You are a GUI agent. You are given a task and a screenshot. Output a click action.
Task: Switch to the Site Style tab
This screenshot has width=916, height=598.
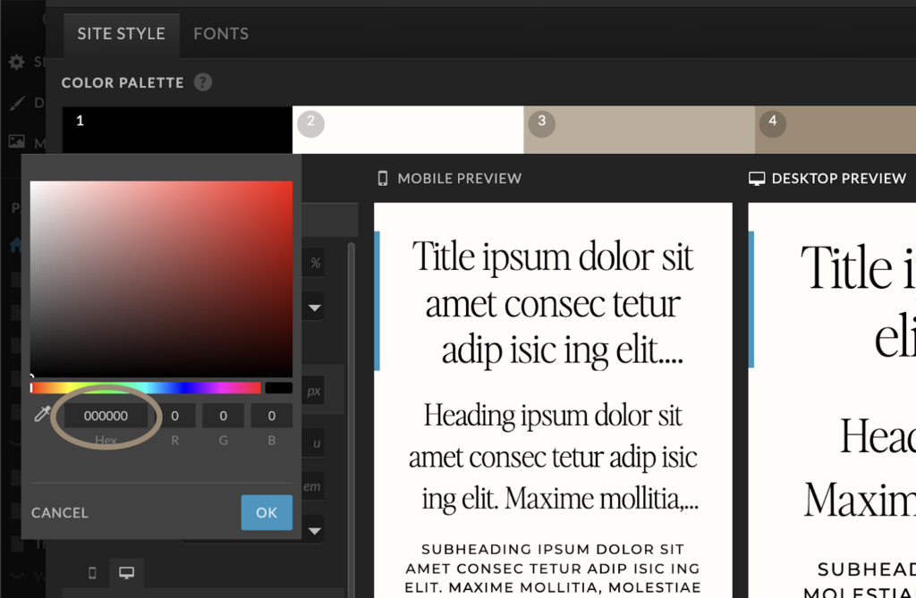click(122, 34)
